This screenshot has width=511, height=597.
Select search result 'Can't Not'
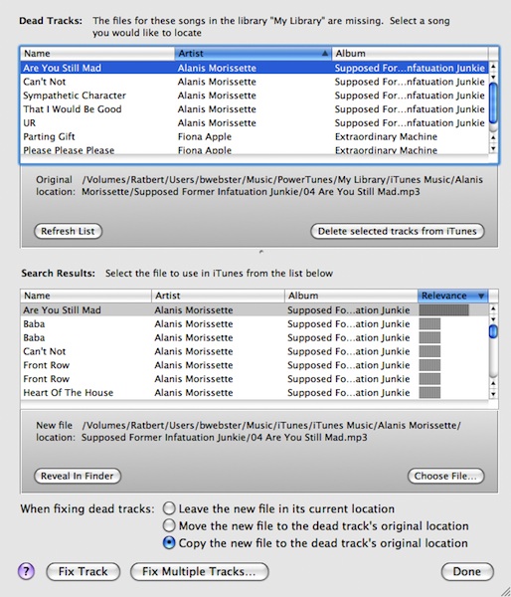[x=255, y=351]
